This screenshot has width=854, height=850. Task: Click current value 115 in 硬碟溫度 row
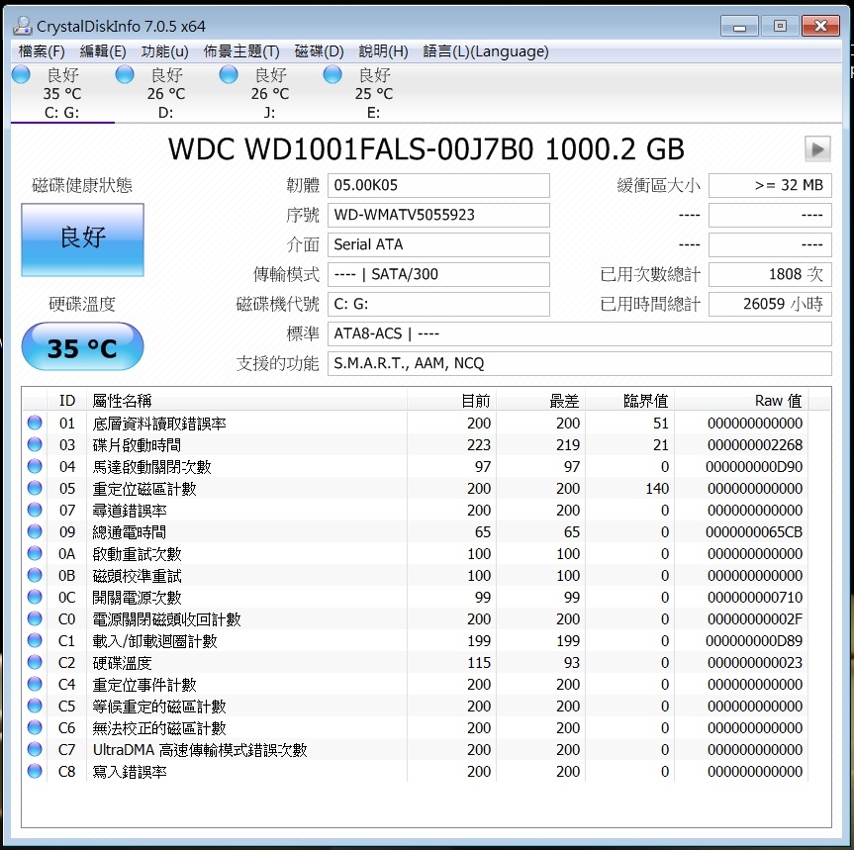click(479, 663)
